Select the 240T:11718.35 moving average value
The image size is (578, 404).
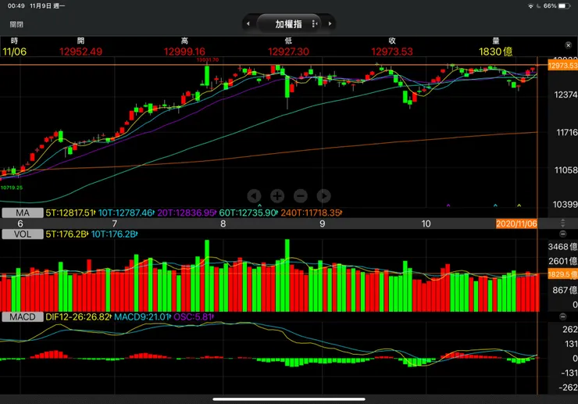(x=311, y=213)
